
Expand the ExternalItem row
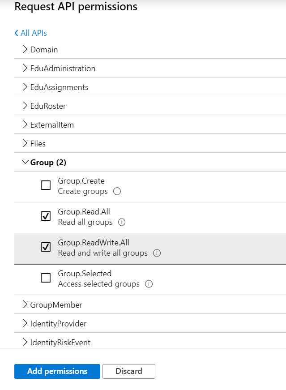[x=150, y=124]
